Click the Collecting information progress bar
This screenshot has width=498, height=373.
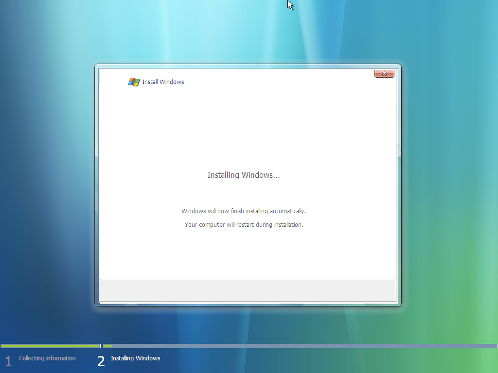[51, 346]
